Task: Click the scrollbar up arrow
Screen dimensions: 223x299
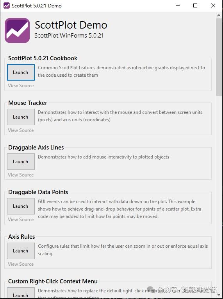Action: click(219, 16)
